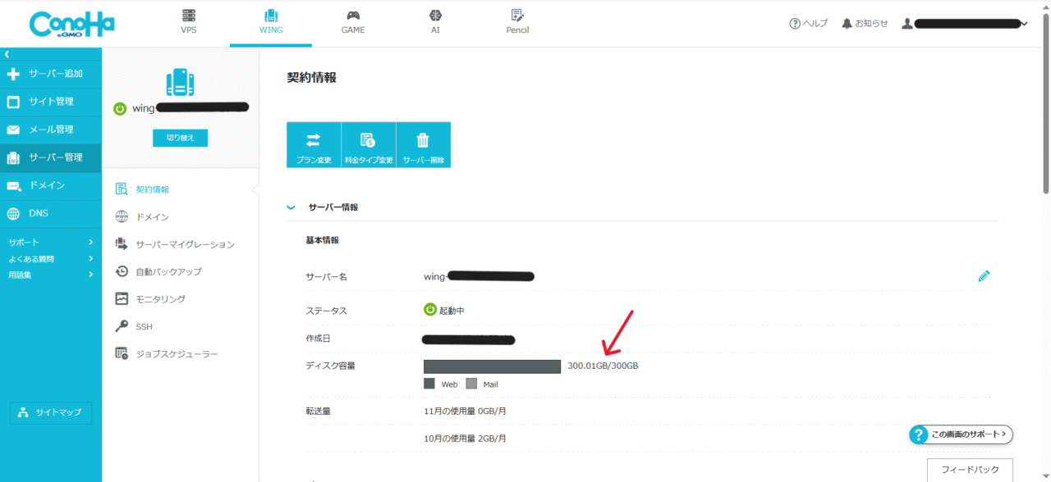
Task: Click the 料金タイプ変更 billing type icon
Action: 369,140
